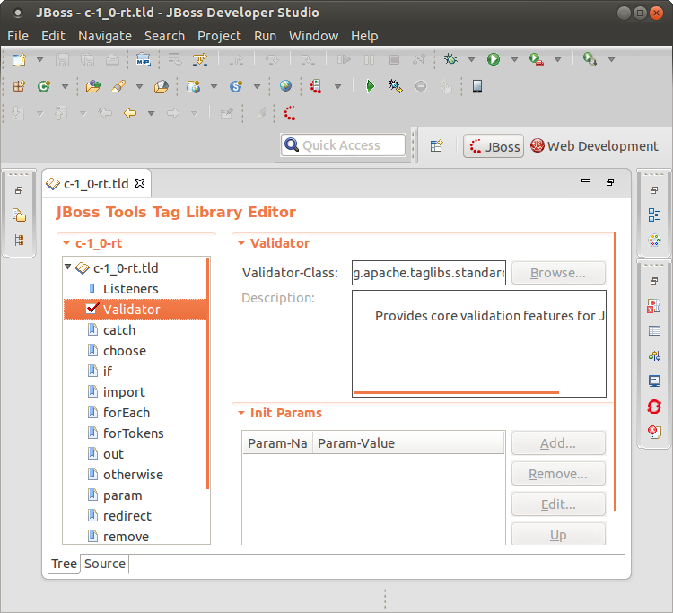Click the Debug bug icon
This screenshot has width=673, height=613.
450,59
